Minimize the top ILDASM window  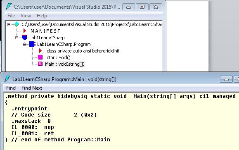point(128,7)
